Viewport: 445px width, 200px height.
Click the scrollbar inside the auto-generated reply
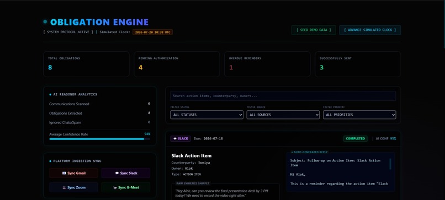pos(390,164)
